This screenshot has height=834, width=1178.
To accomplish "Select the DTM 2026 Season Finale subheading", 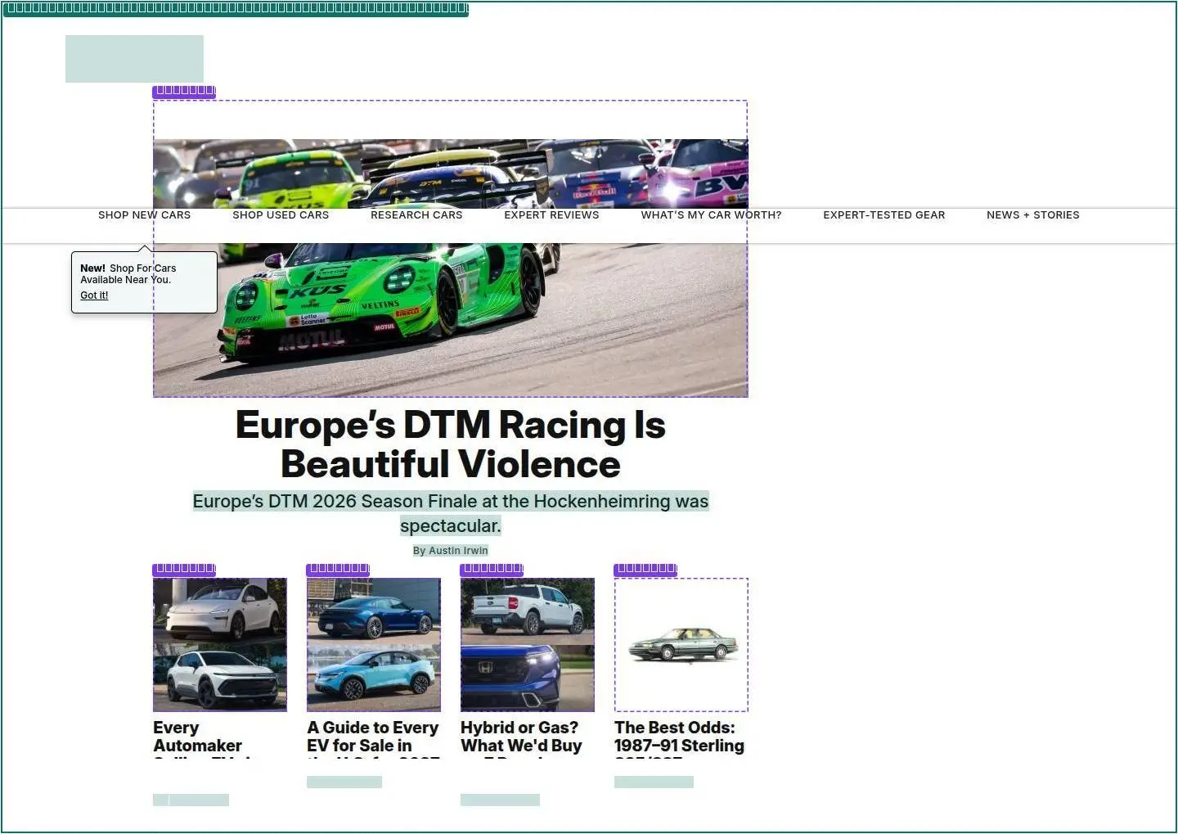I will [x=451, y=513].
